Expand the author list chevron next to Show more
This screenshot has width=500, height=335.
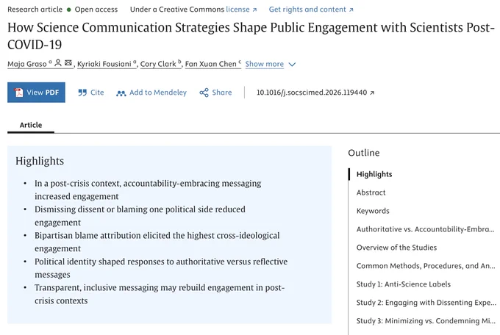point(292,65)
